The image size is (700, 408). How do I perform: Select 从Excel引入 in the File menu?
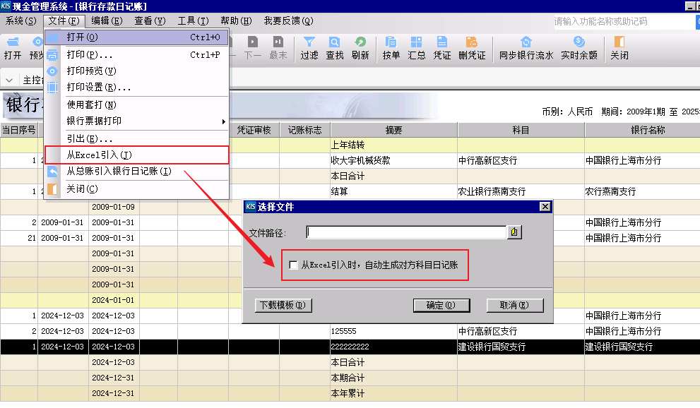100,155
